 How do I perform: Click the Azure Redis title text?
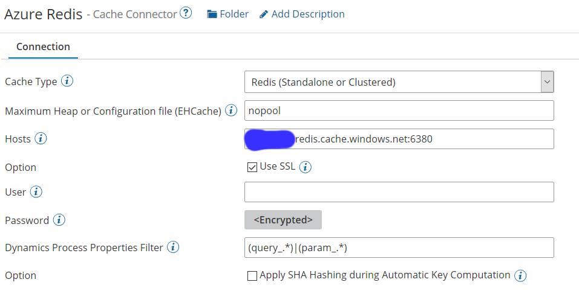43,14
